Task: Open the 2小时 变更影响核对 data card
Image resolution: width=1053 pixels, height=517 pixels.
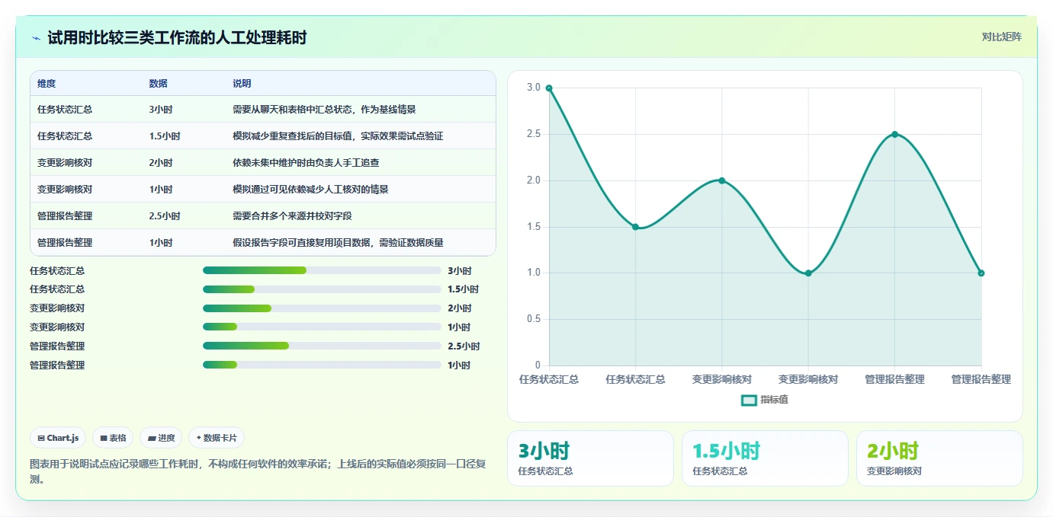Action: (939, 458)
